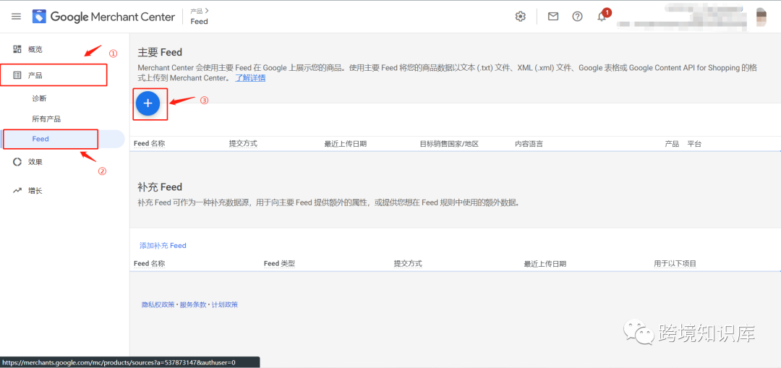Open the mail envelope icon

click(553, 17)
